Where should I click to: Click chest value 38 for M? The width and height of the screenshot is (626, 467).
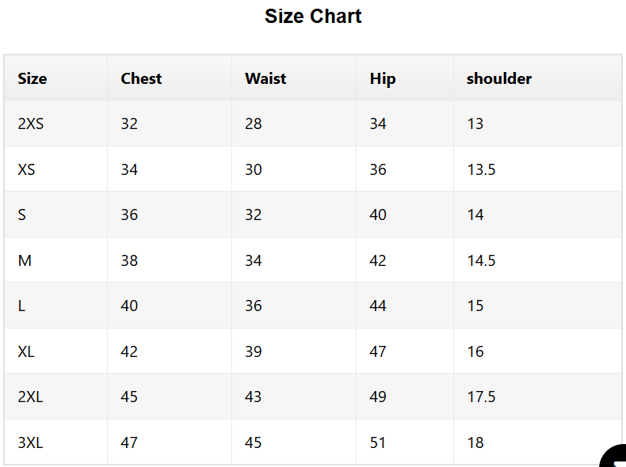(129, 261)
